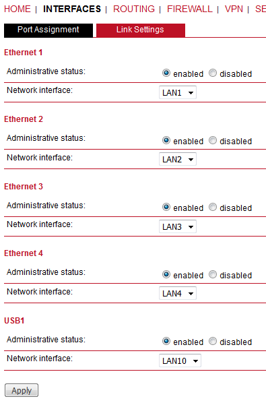Set USB1 status to disabled
The width and height of the screenshot is (266, 405).
pos(213,341)
